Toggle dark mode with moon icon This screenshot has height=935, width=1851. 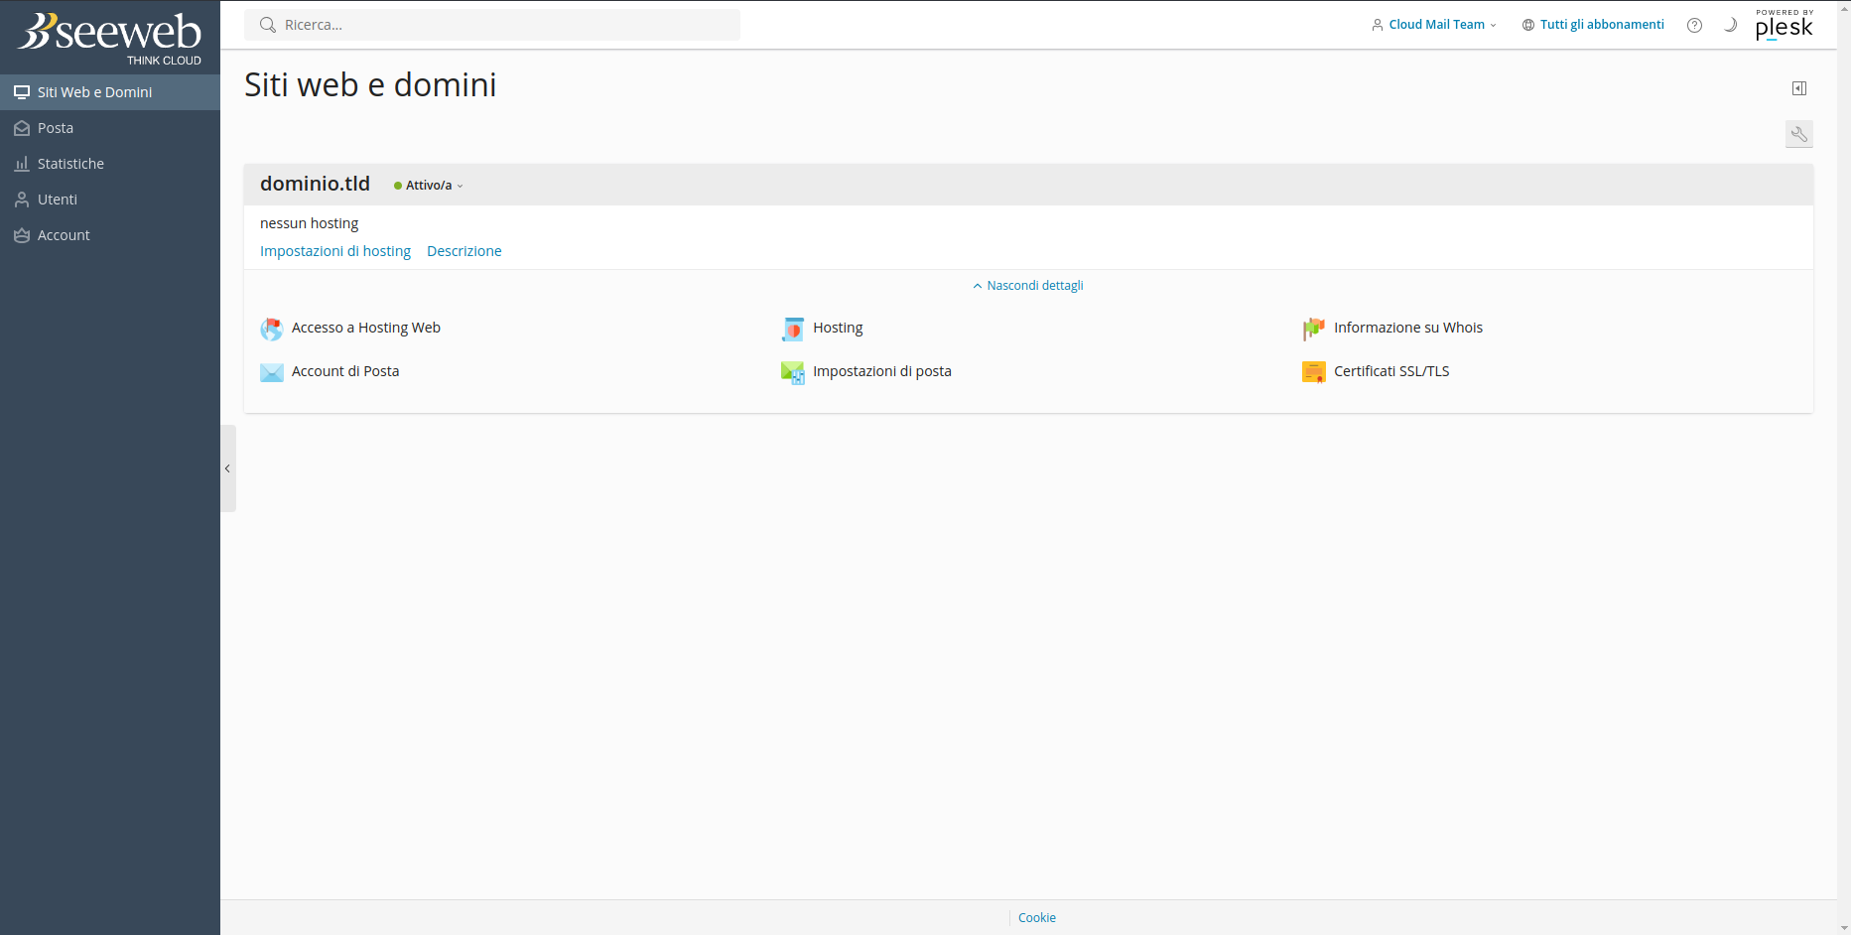[x=1730, y=25]
